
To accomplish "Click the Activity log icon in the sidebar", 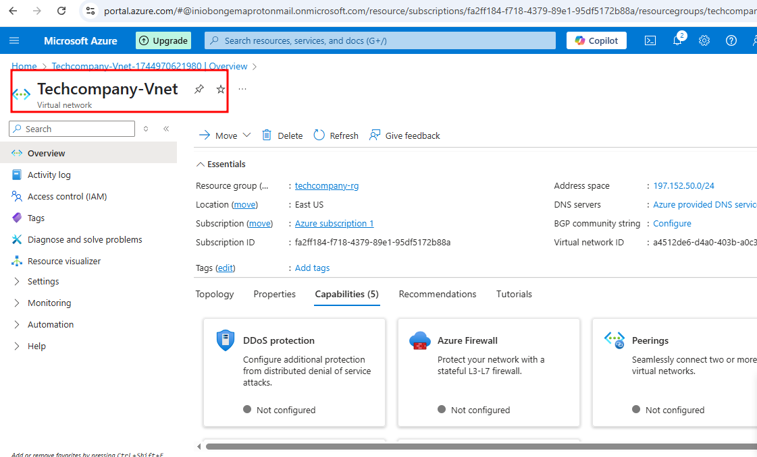I will (17, 175).
